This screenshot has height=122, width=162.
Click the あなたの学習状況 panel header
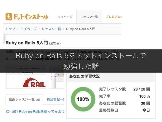pos(111,76)
